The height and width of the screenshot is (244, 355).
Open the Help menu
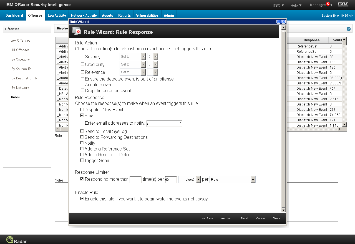pyautogui.click(x=296, y=5)
